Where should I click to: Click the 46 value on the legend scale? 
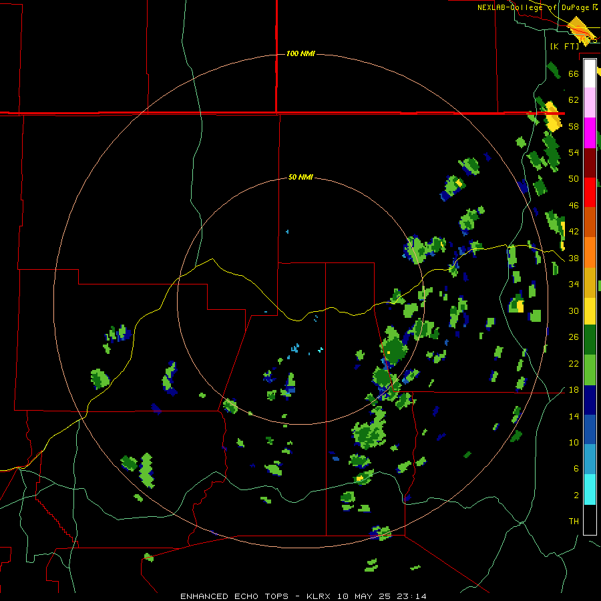coord(574,206)
